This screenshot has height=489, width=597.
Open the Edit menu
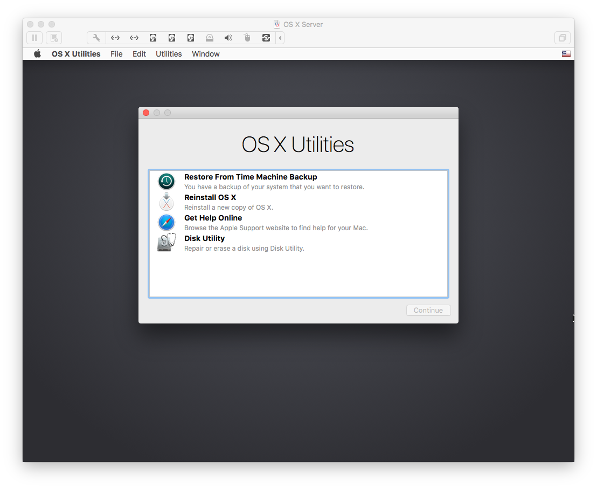tap(139, 54)
